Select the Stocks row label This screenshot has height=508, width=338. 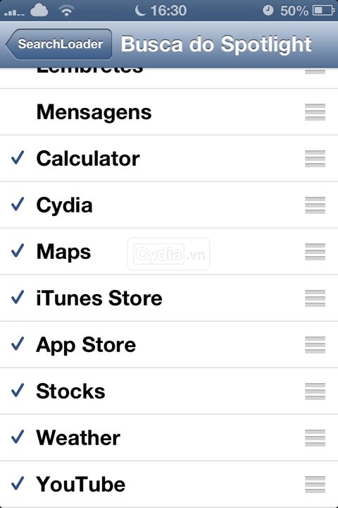click(x=70, y=391)
